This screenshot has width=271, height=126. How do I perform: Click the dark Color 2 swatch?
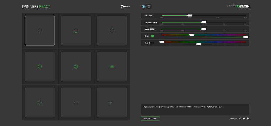152,43
